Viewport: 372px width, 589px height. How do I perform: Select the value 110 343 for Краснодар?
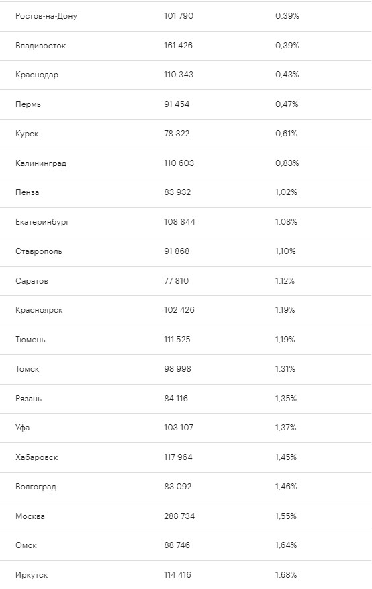tap(179, 75)
